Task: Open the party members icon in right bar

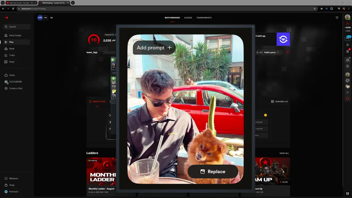Action: [348, 60]
